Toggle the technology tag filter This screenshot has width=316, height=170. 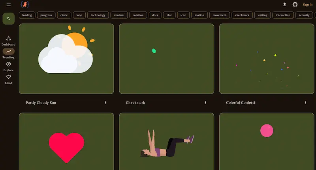point(98,15)
